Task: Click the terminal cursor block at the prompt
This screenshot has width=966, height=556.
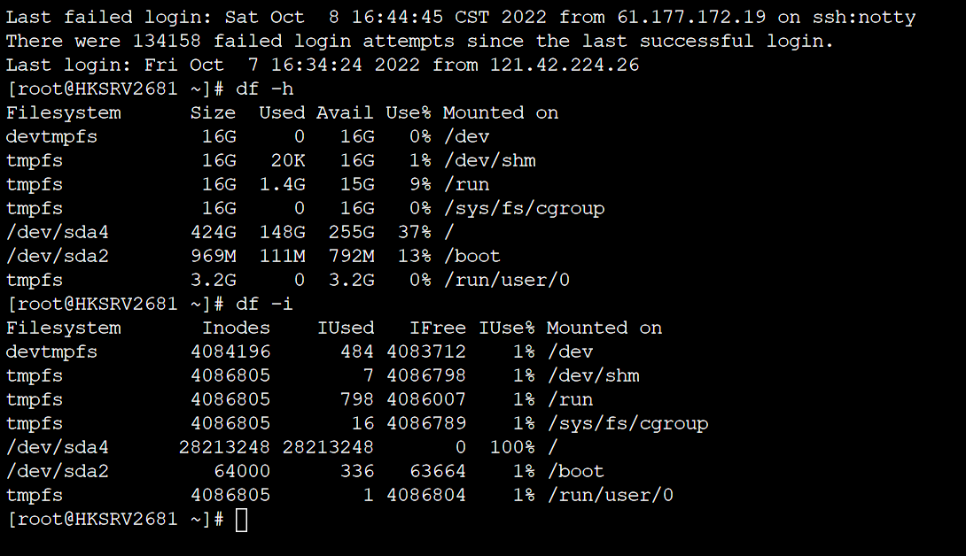Action: tap(242, 520)
